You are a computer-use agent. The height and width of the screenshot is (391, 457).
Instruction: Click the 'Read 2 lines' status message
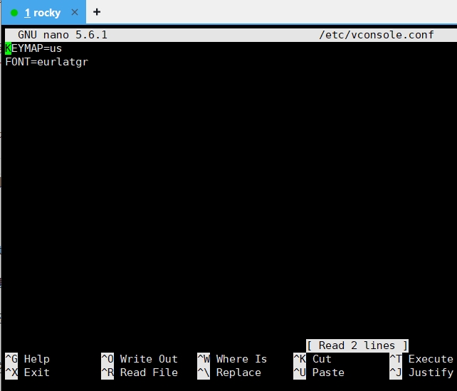(x=357, y=346)
